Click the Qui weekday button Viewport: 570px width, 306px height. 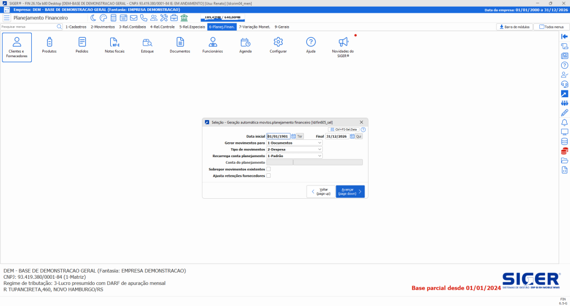coord(358,136)
